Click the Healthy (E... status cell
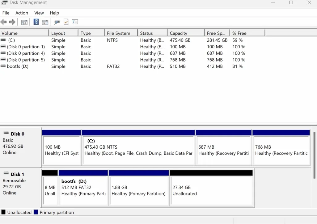The width and height of the screenshot is (317, 224). pyautogui.click(x=152, y=47)
